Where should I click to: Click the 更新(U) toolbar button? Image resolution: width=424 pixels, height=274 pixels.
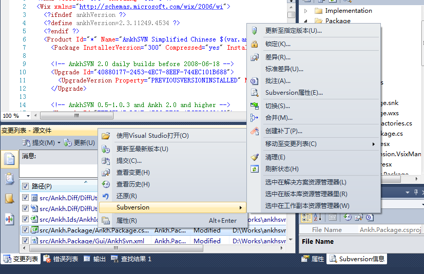80,143
